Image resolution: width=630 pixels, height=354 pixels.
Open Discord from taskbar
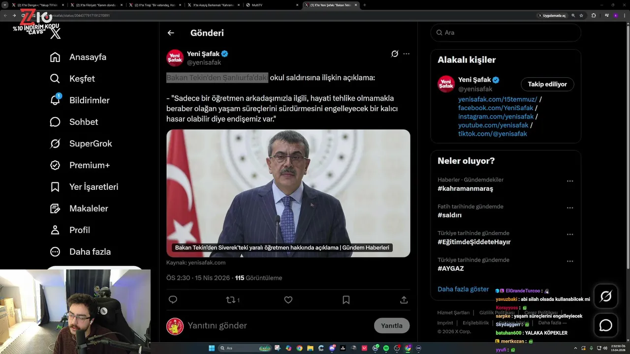tap(331, 348)
